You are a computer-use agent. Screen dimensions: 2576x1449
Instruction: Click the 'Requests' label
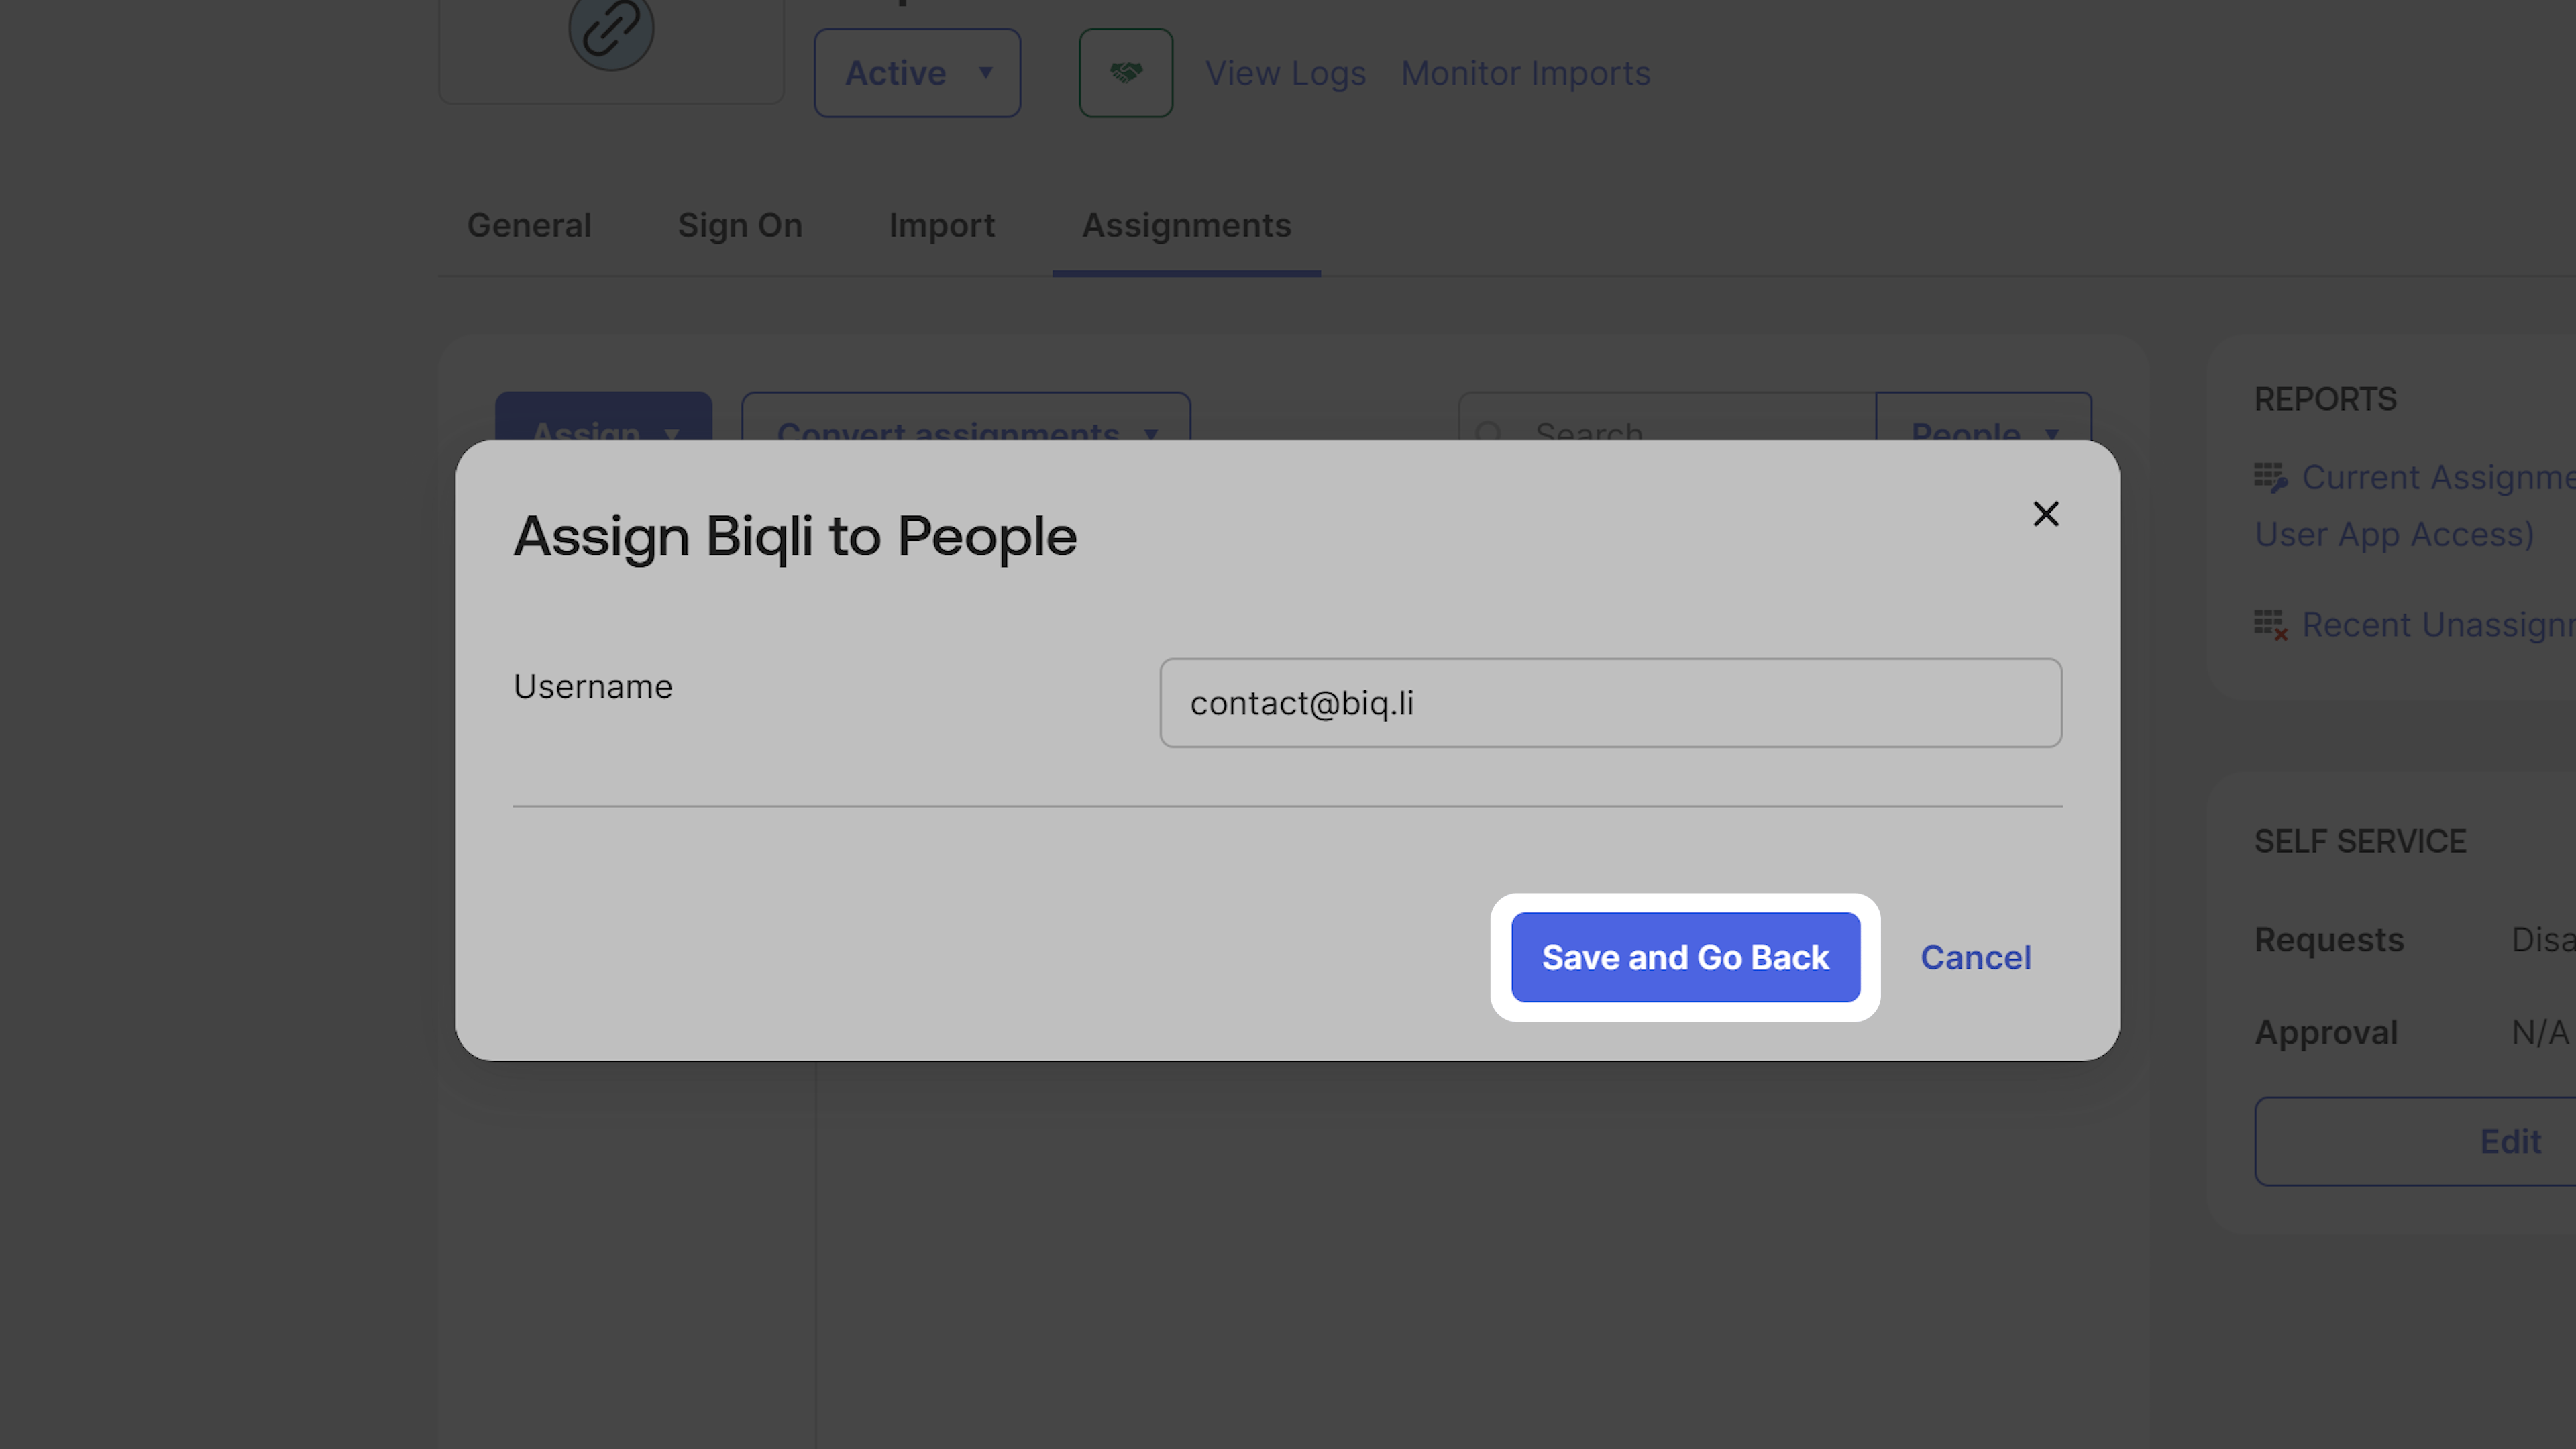coord(2329,940)
